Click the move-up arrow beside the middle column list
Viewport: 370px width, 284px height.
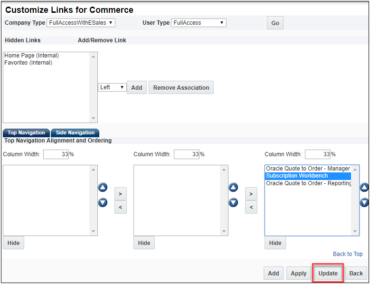coord(233,188)
